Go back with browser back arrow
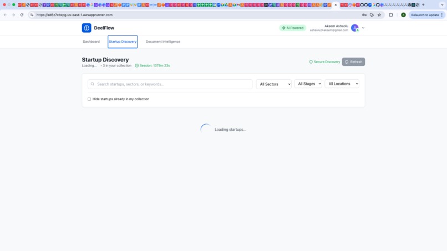The height and width of the screenshot is (251, 447). pyautogui.click(x=5, y=15)
